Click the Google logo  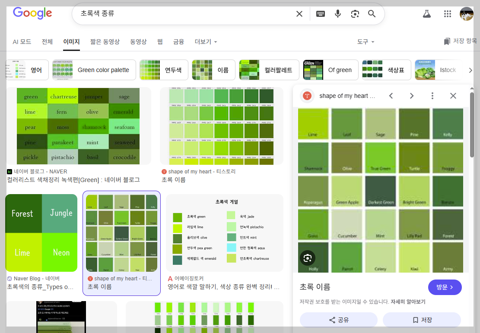click(32, 13)
